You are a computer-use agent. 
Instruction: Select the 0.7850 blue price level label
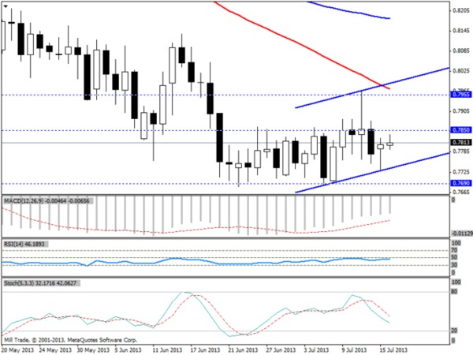click(x=460, y=130)
